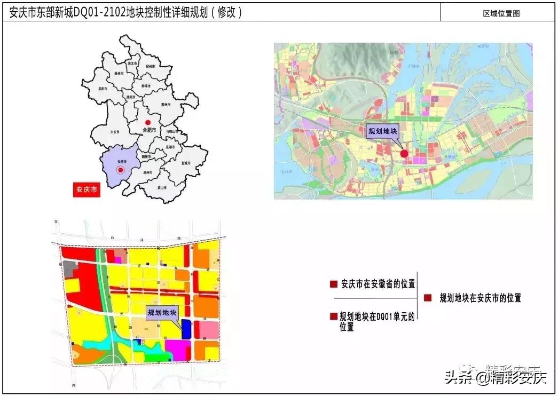Click the red 安庆市 label button

(87, 188)
